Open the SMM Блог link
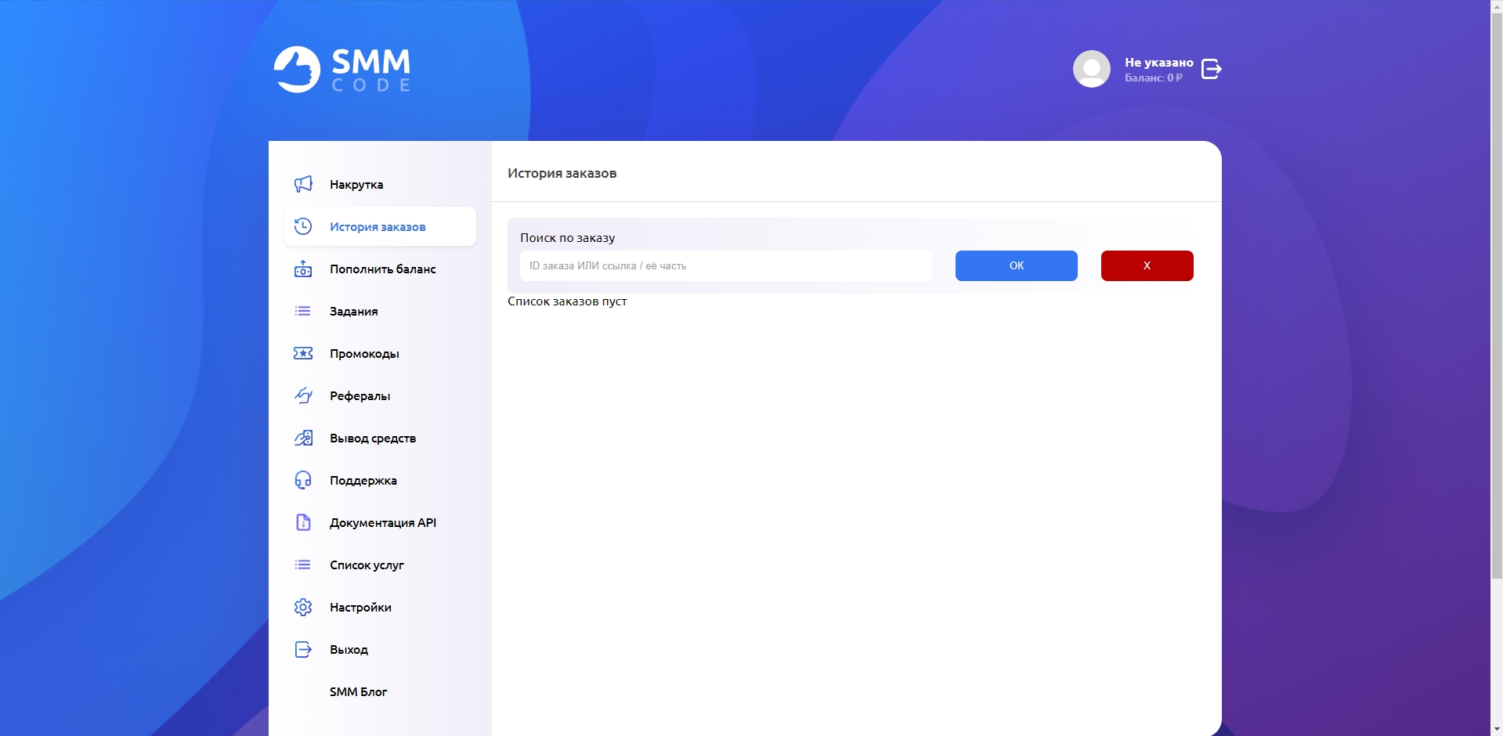Viewport: 1503px width, 736px height. click(380, 691)
